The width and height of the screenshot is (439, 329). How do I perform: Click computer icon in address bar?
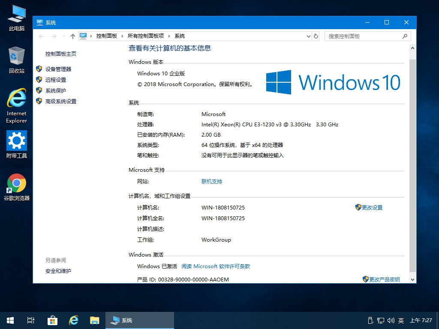[83, 36]
